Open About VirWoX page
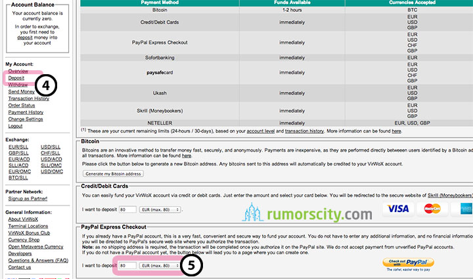The image size is (473, 279). 23,219
